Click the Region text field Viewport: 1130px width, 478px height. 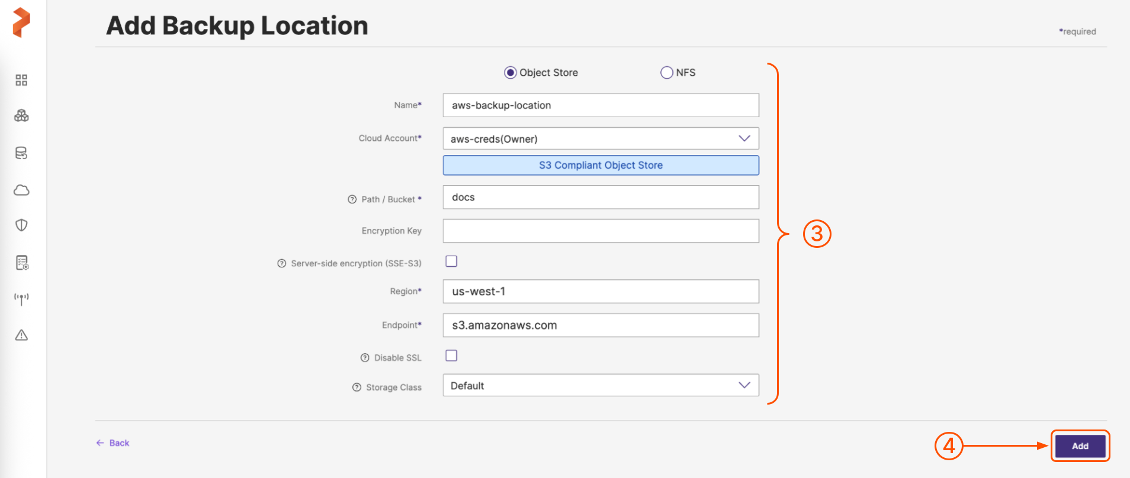point(601,292)
